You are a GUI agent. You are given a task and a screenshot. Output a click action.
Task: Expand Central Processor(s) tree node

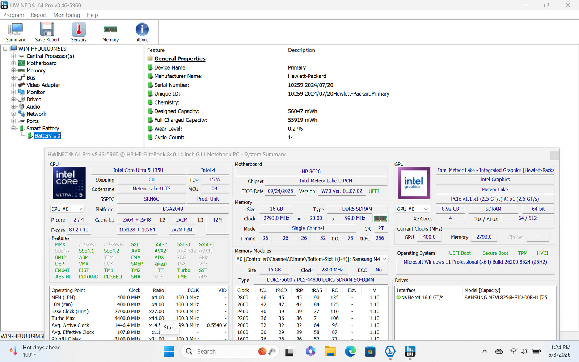(x=13, y=56)
